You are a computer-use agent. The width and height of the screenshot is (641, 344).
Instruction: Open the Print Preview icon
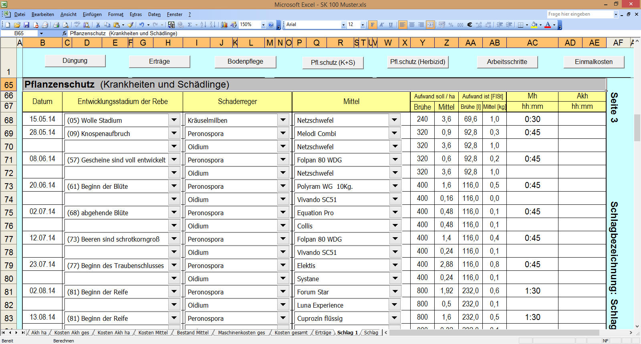pos(65,25)
